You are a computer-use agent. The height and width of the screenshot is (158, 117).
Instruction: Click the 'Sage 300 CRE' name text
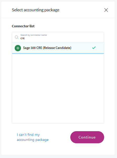pyautogui.click(x=33, y=48)
